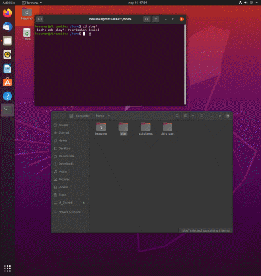
Task: Click the search icon in Files
Action: 177,116
